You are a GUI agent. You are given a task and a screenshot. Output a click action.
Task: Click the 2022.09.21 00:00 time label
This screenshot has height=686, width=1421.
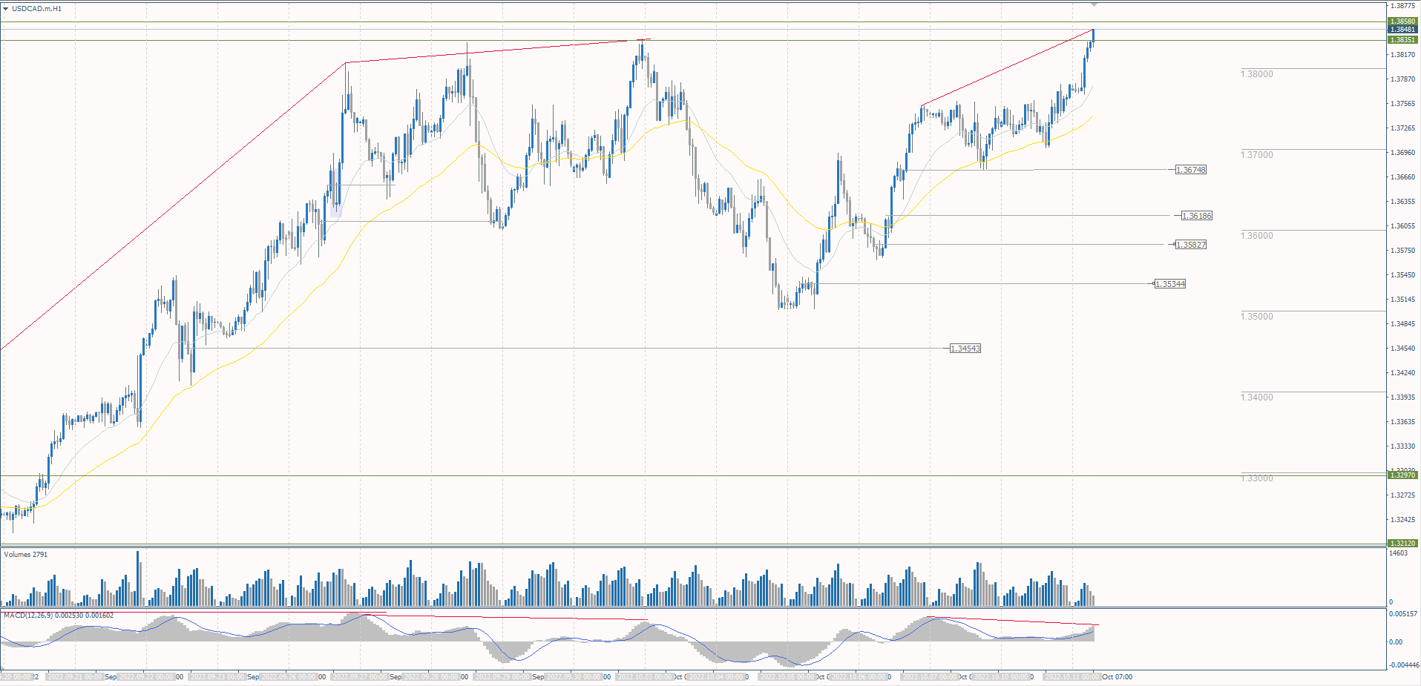pyautogui.click(x=76, y=677)
